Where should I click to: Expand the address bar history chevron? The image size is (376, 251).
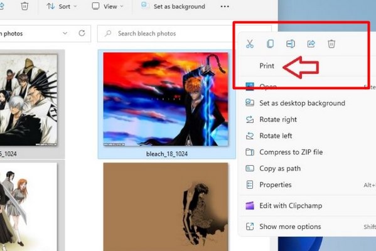(65, 33)
